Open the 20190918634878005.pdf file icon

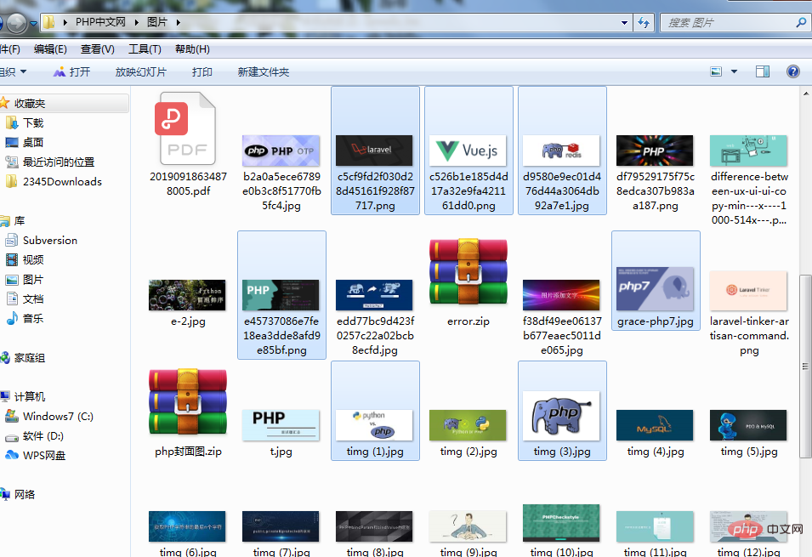tap(185, 128)
